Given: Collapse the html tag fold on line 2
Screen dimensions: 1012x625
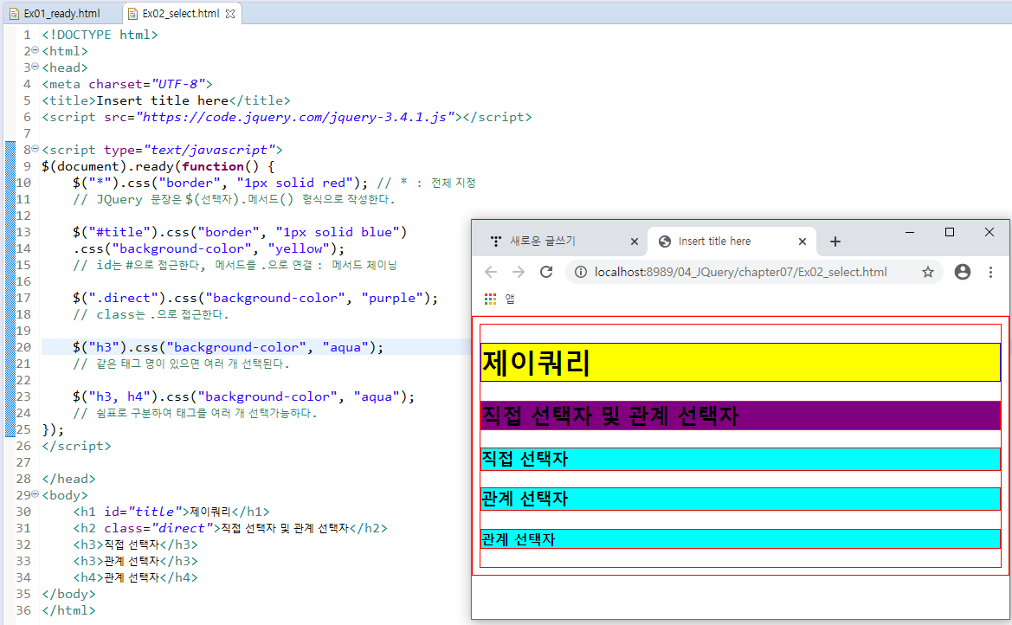Looking at the screenshot, I should point(35,50).
